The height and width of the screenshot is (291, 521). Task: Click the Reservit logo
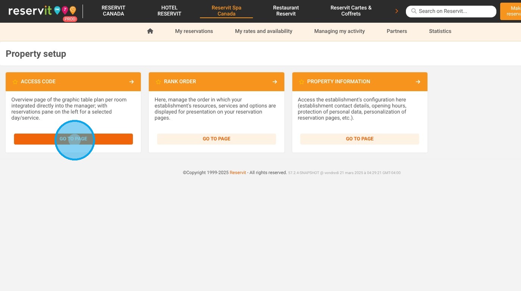tap(42, 11)
